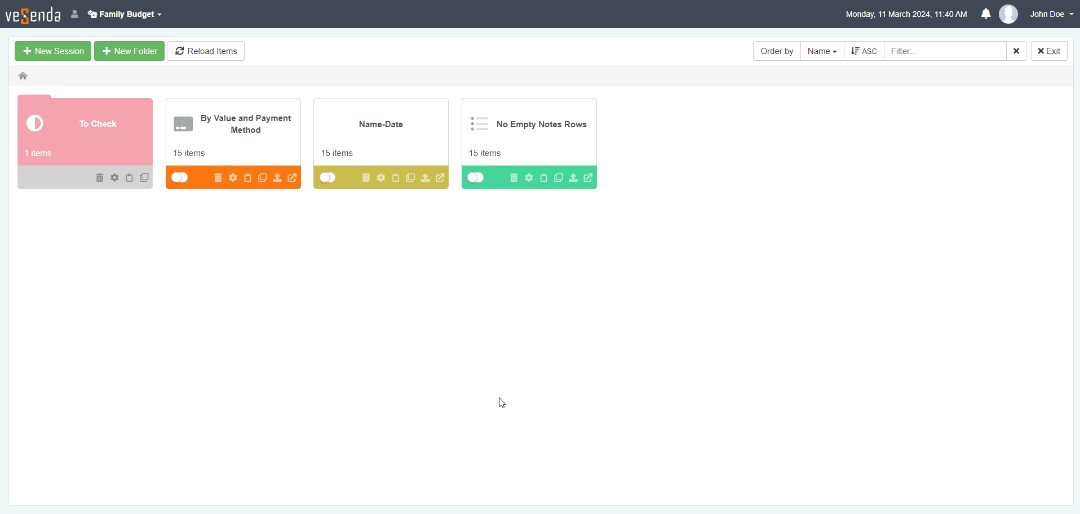Image resolution: width=1080 pixels, height=514 pixels.
Task: Open the Name order-by dropdown
Action: (822, 51)
